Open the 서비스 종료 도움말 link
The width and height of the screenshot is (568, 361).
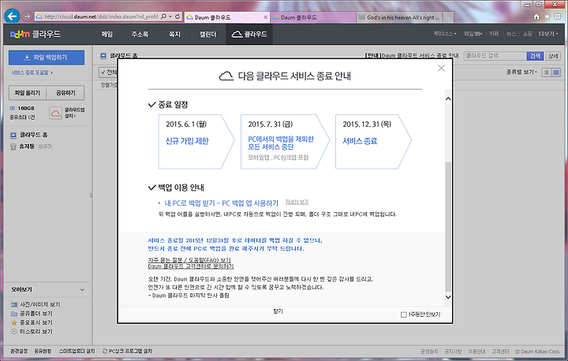tap(32, 73)
